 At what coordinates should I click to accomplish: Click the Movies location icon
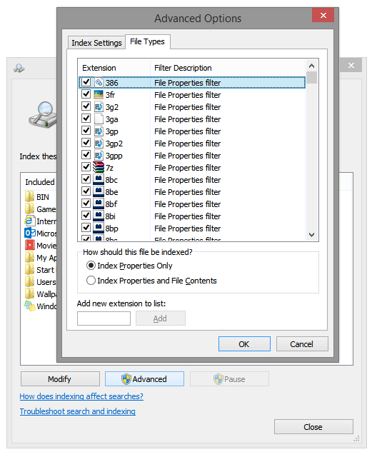pos(30,246)
